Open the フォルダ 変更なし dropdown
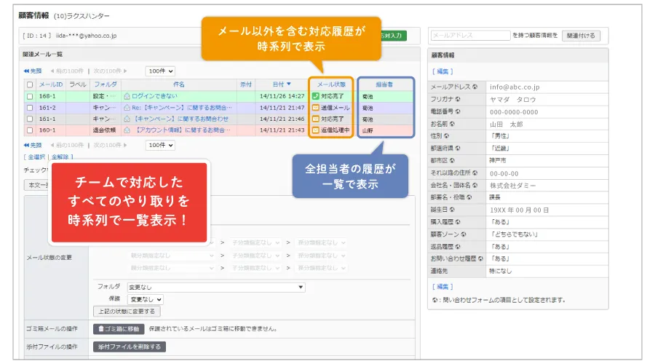 (x=215, y=287)
